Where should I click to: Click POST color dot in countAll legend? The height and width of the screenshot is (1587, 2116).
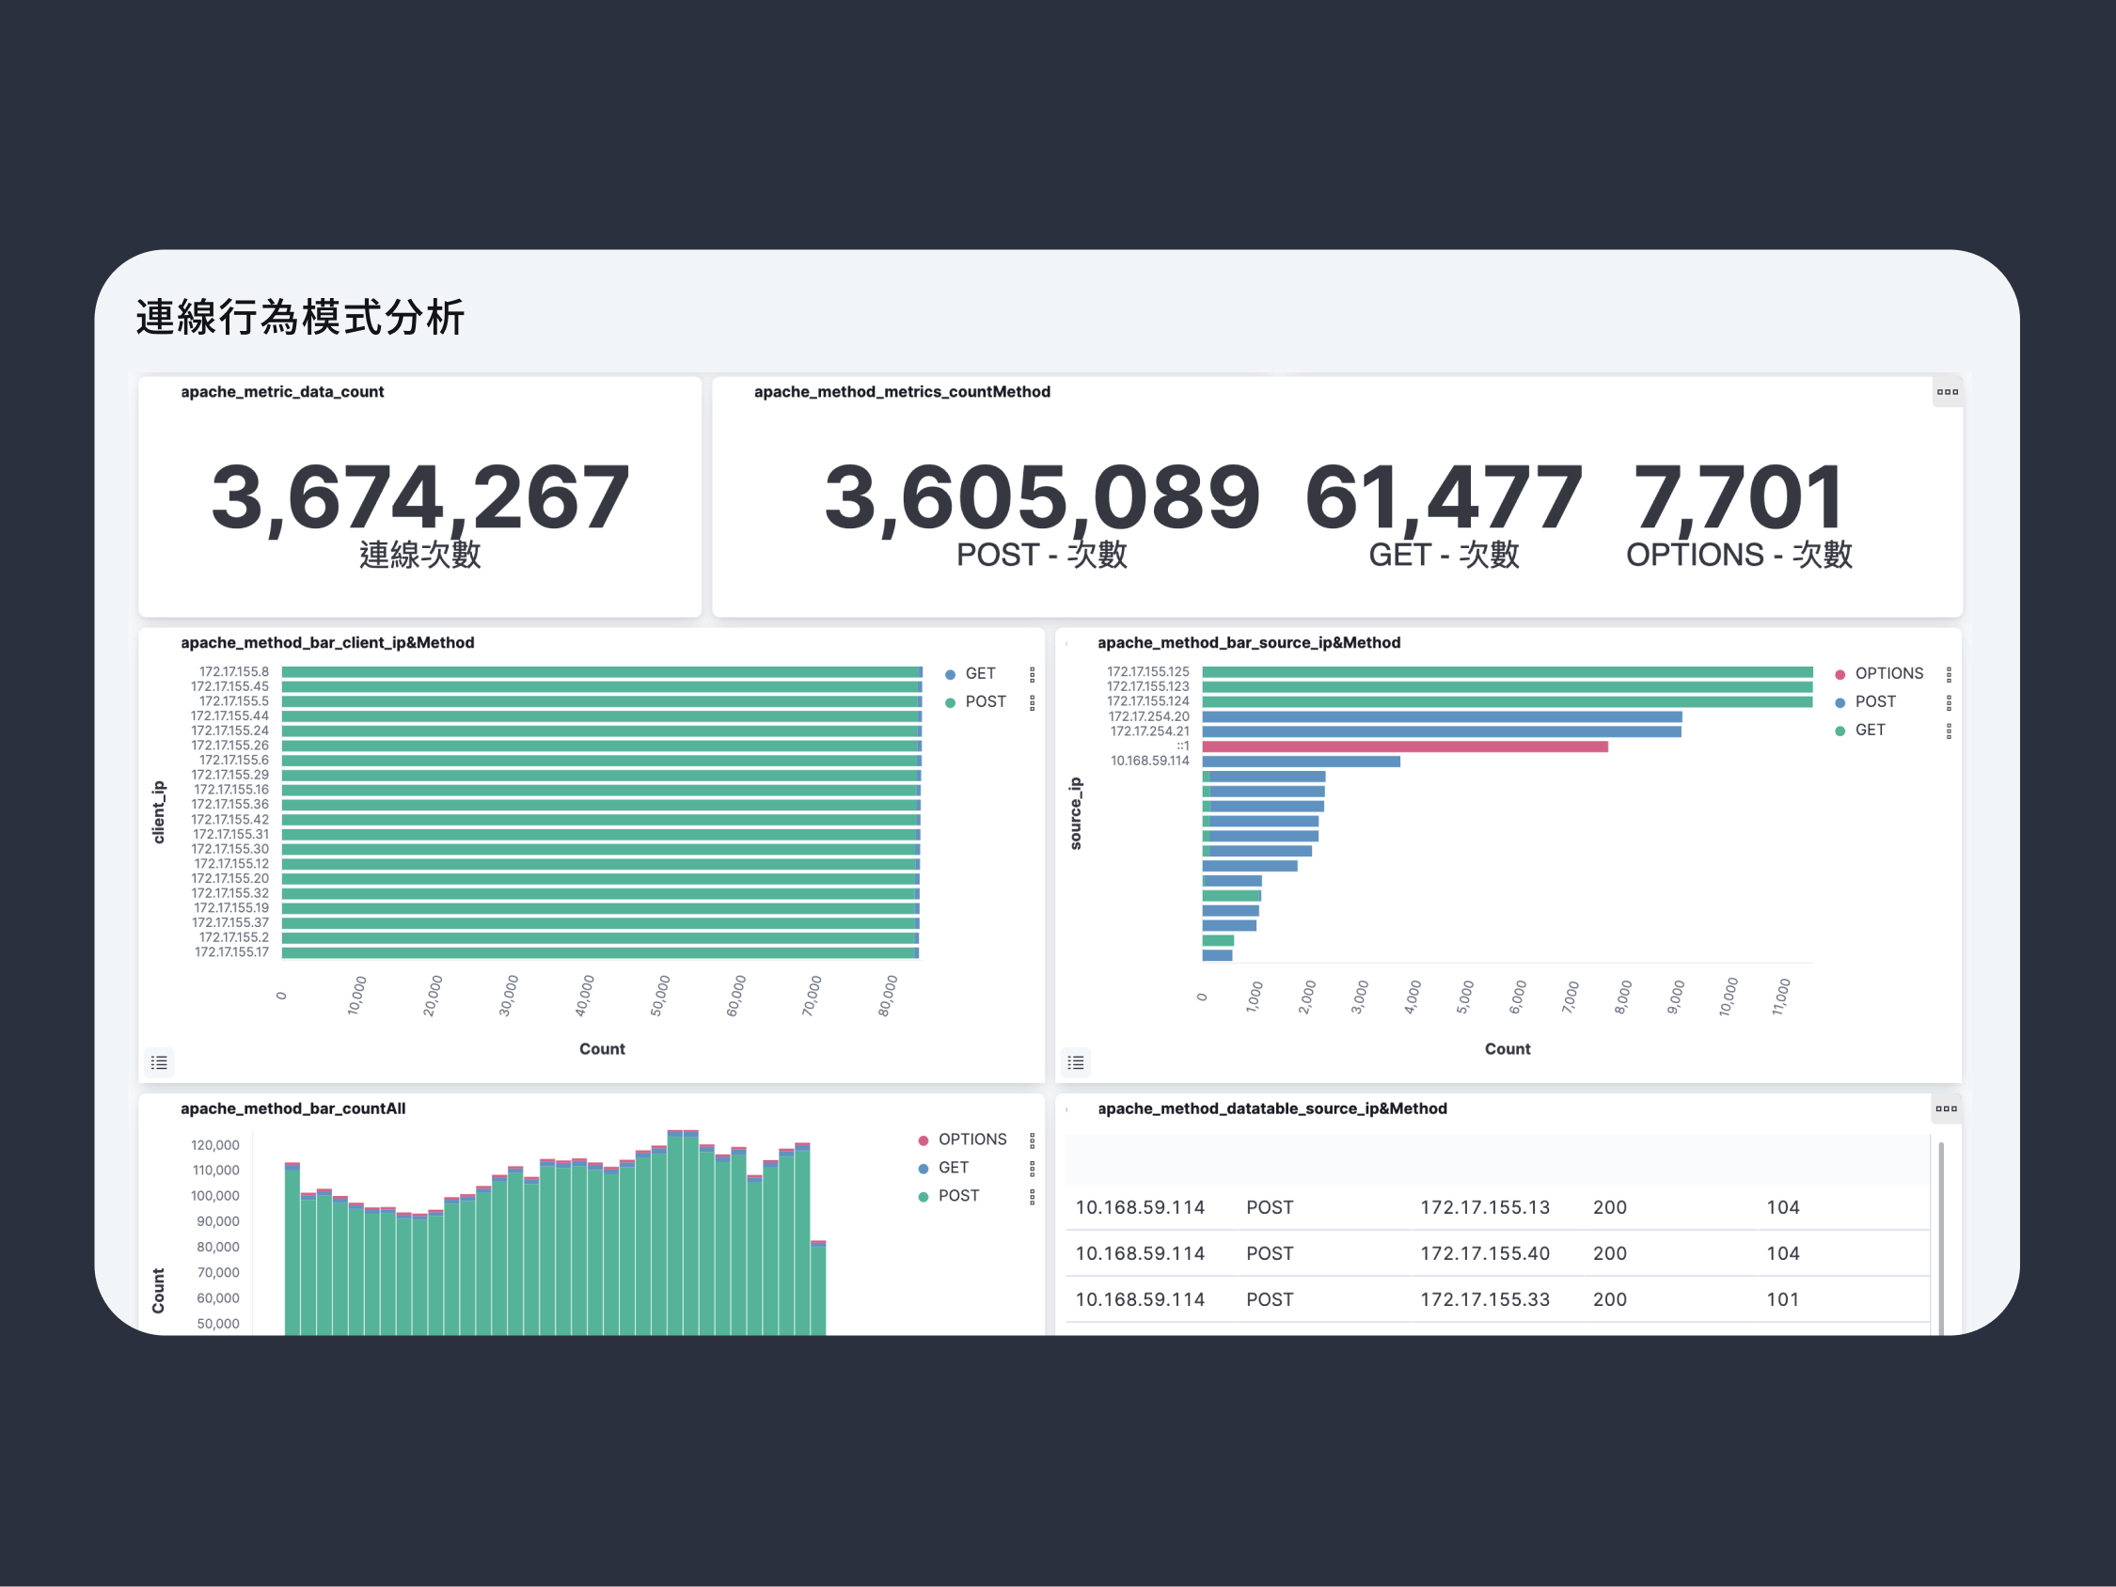pyautogui.click(x=924, y=1197)
